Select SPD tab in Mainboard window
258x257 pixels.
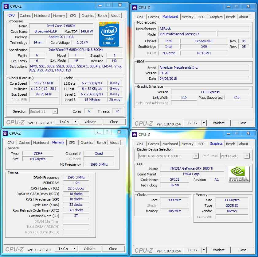[x=201, y=17]
